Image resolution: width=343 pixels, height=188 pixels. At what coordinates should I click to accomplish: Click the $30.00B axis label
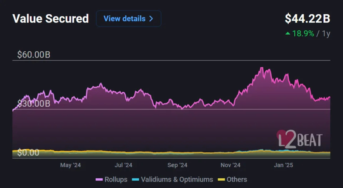coord(34,104)
